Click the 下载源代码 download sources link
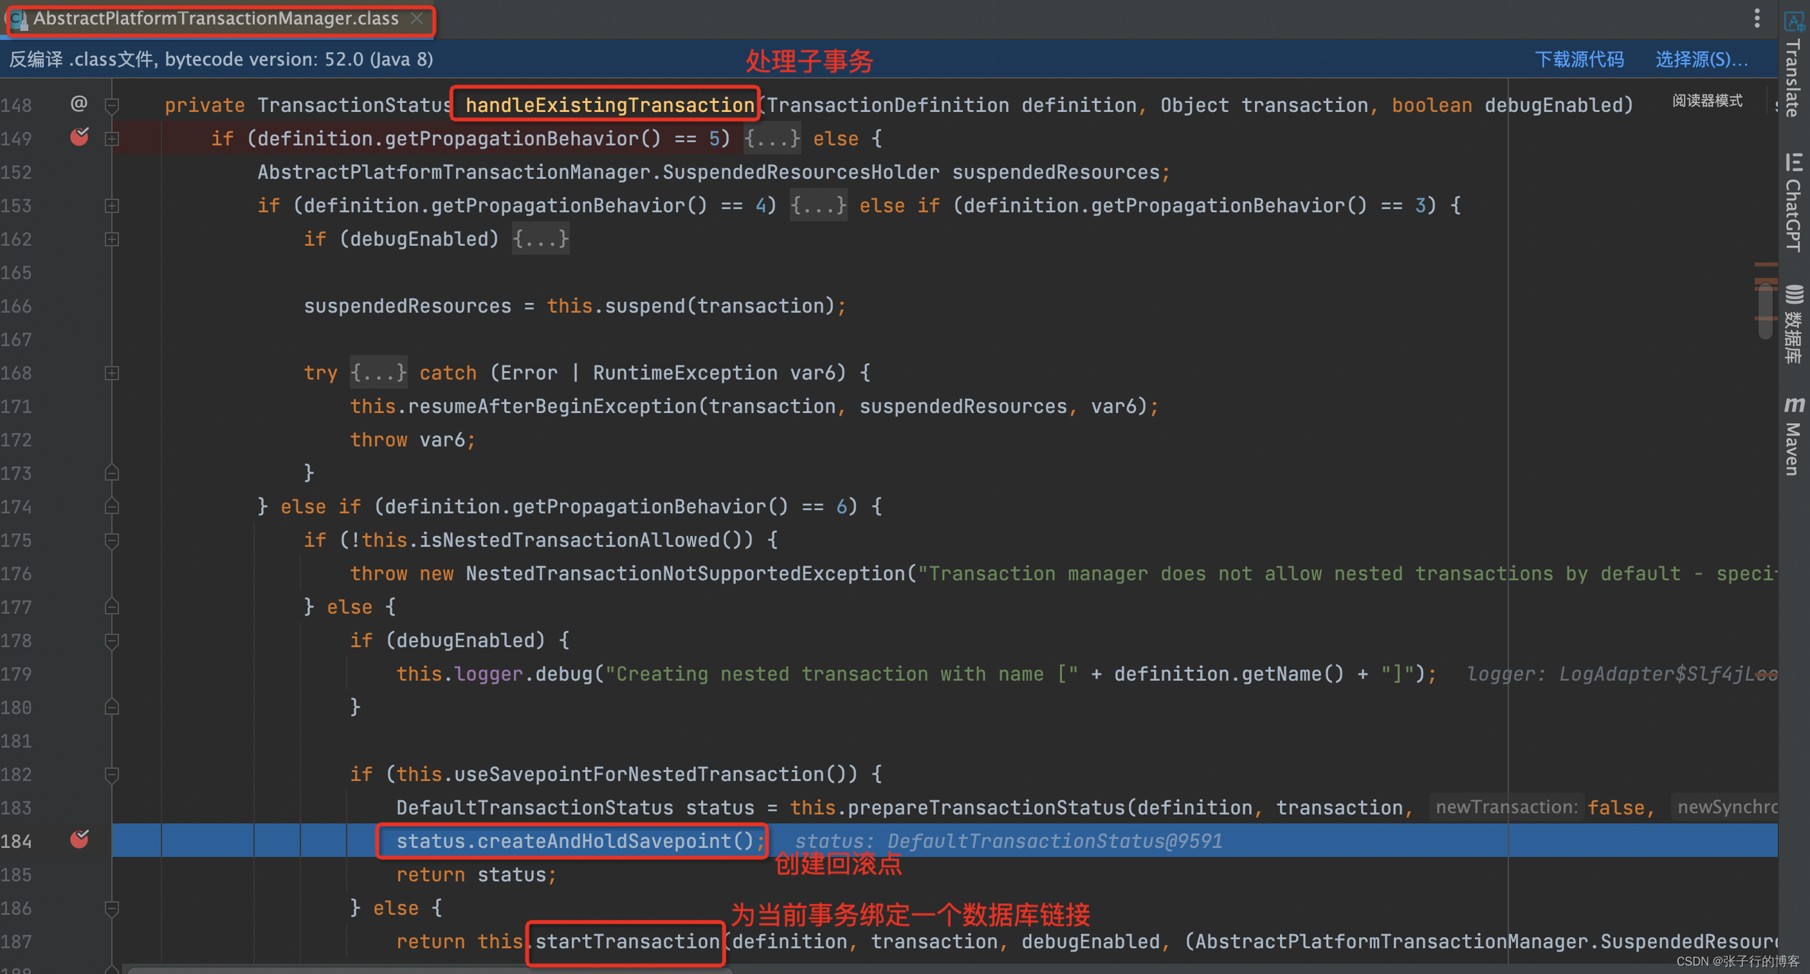The image size is (1810, 974). [1579, 59]
